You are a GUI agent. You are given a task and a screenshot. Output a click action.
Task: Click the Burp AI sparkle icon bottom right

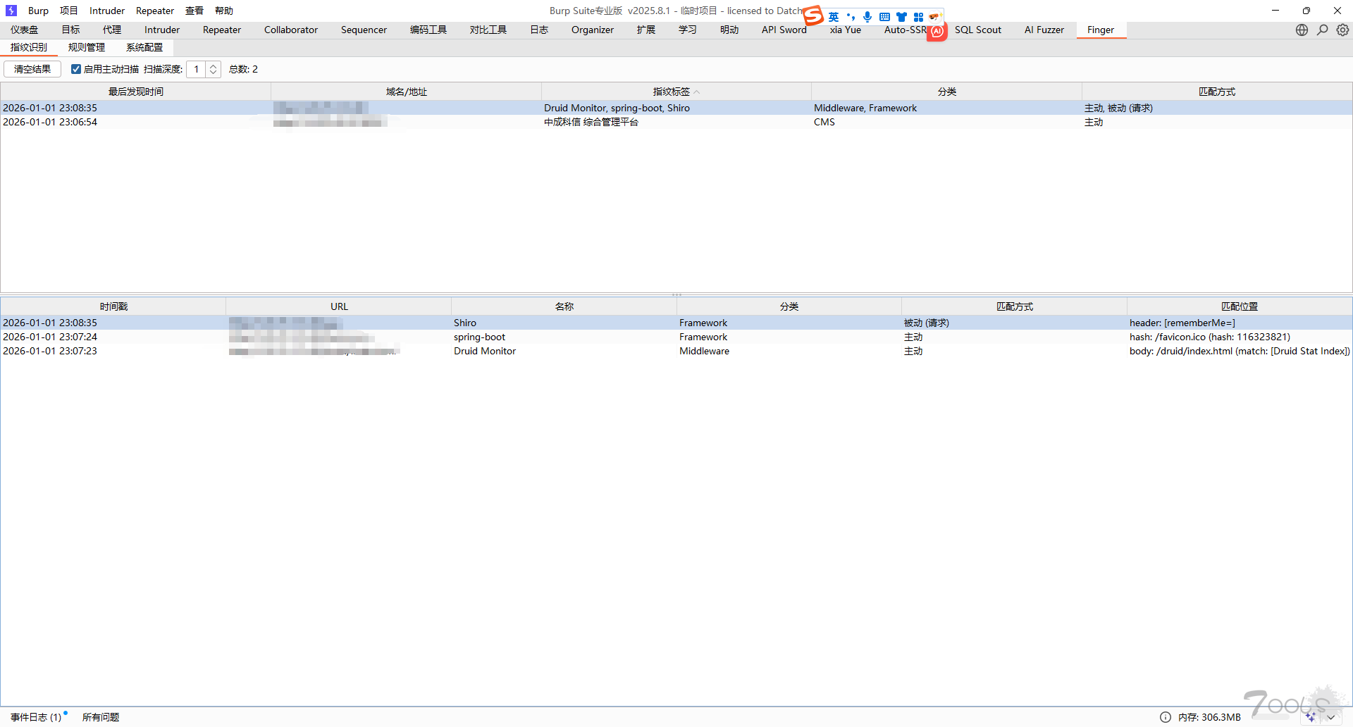pyautogui.click(x=1309, y=717)
